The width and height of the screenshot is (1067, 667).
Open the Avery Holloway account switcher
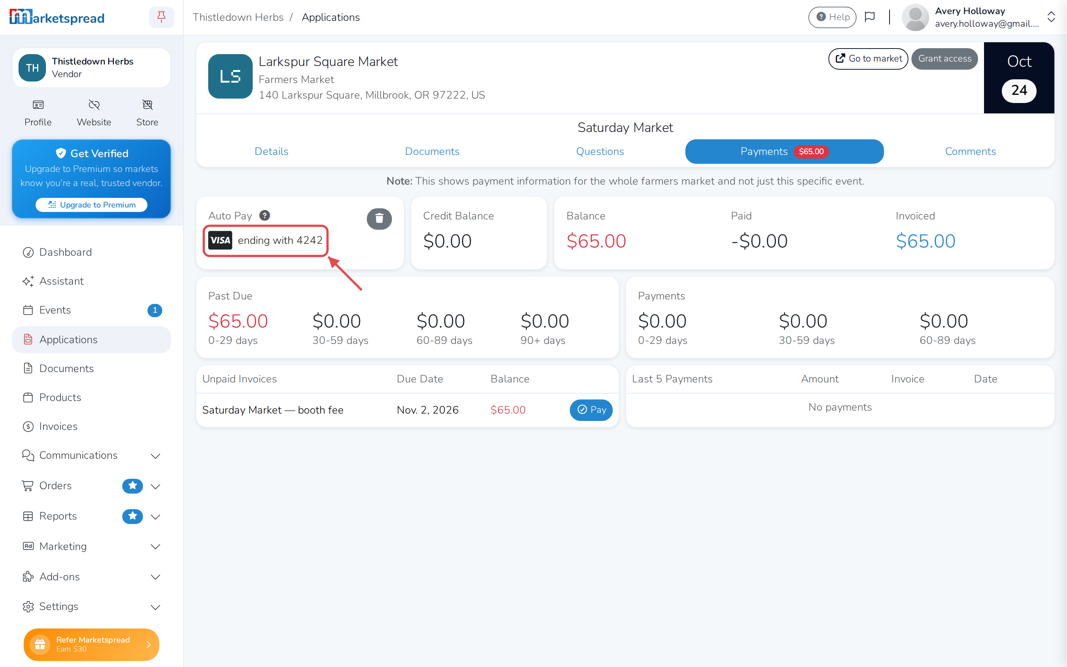point(978,17)
